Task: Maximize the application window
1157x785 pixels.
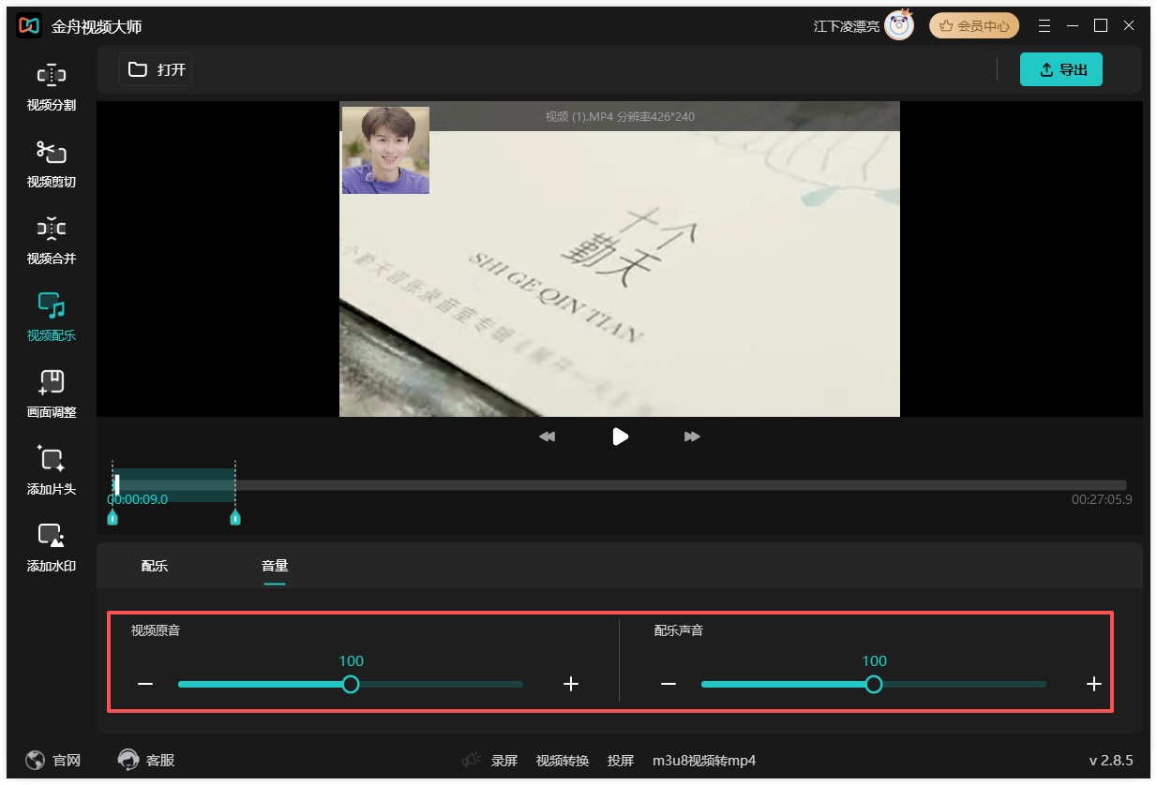Action: [x=1101, y=25]
